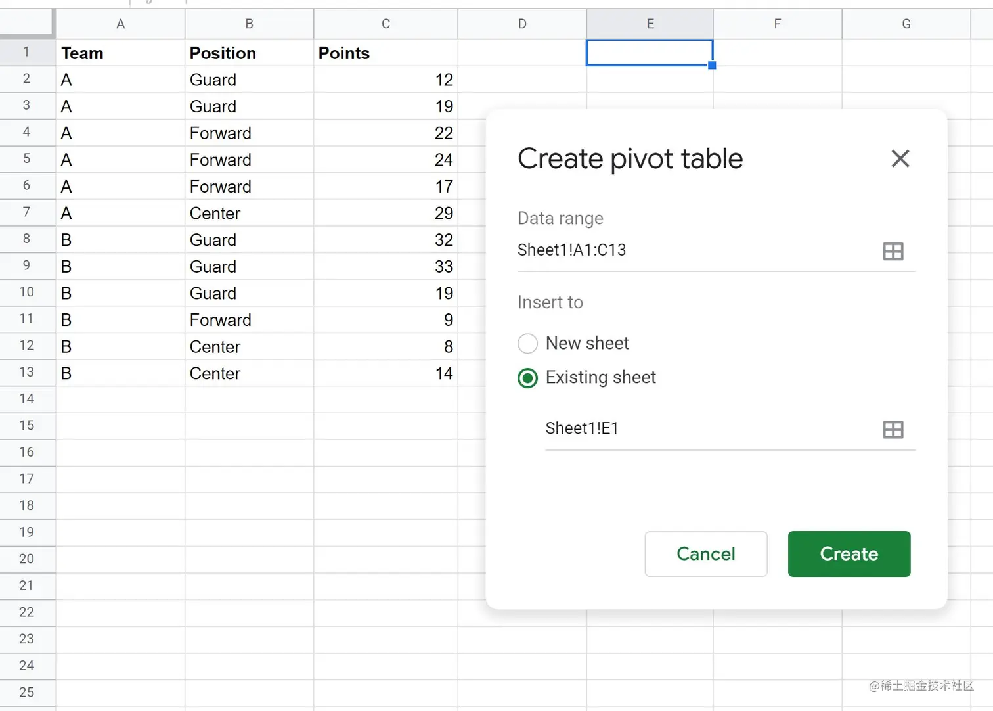Select row 20 header

point(27,559)
